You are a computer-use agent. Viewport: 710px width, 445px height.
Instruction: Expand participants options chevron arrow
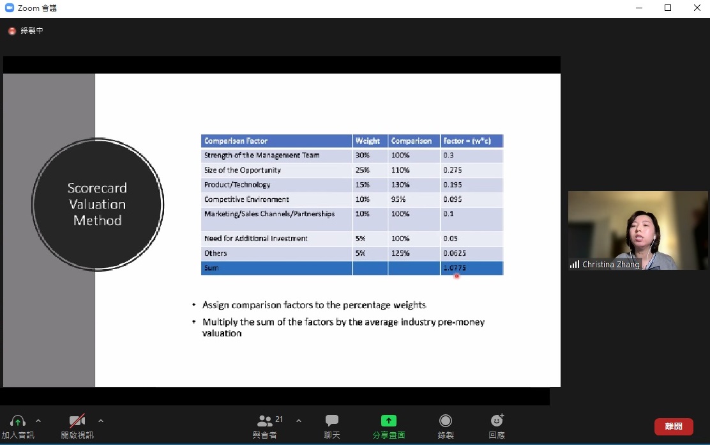point(299,421)
